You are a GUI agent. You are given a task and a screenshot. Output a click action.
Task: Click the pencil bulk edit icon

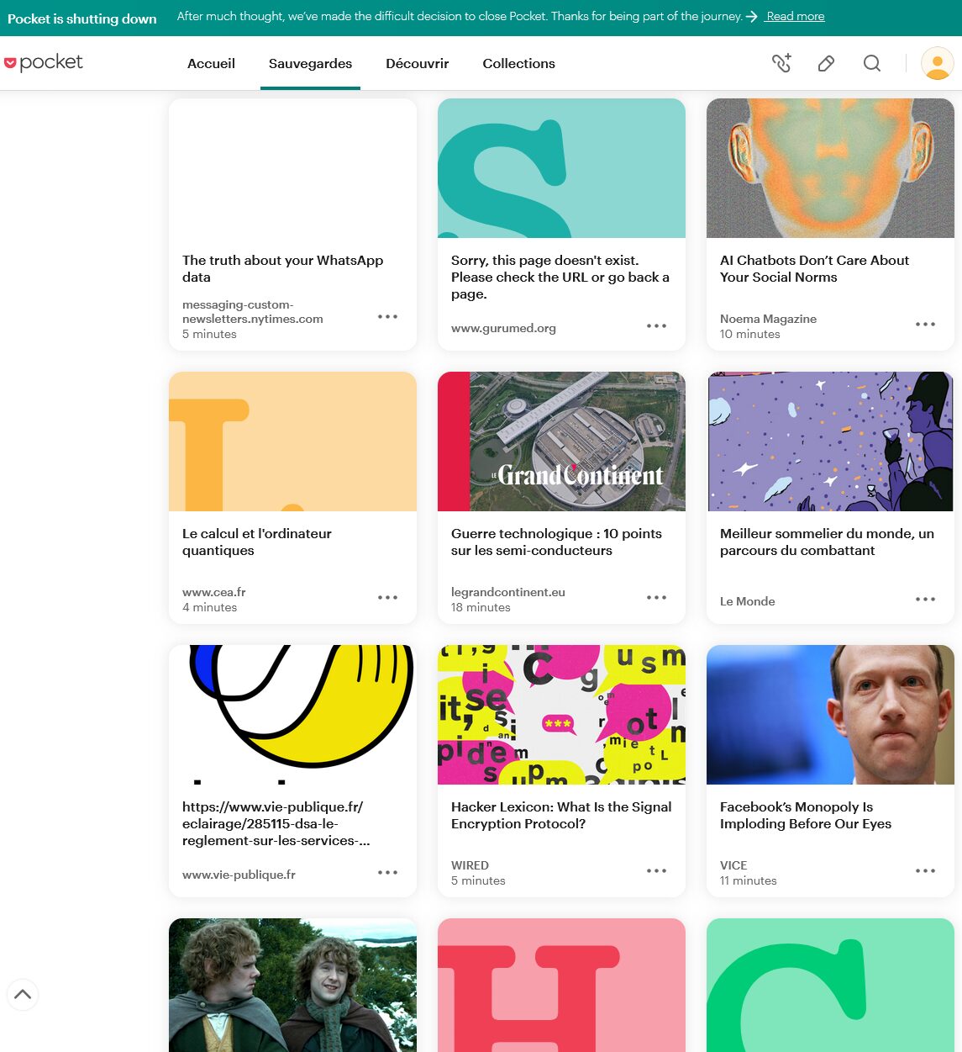[x=826, y=63]
